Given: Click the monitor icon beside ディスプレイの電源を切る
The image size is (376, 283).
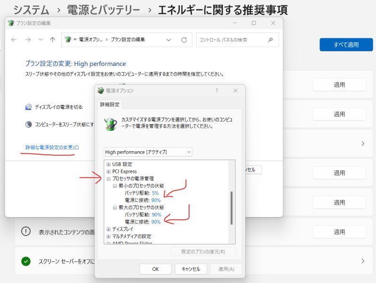Looking at the screenshot, I should [28, 107].
